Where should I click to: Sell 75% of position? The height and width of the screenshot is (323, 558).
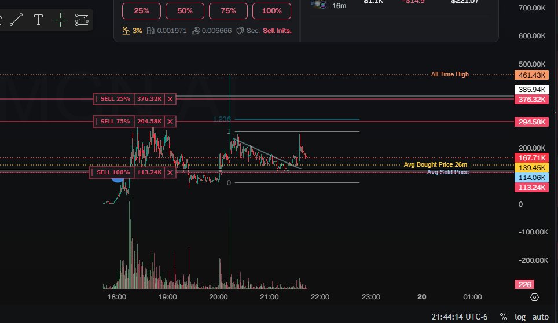click(228, 10)
